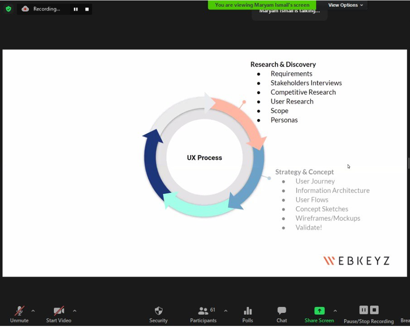Click the cloud recording indicator icon
This screenshot has width=410, height=328.
tap(25, 9)
